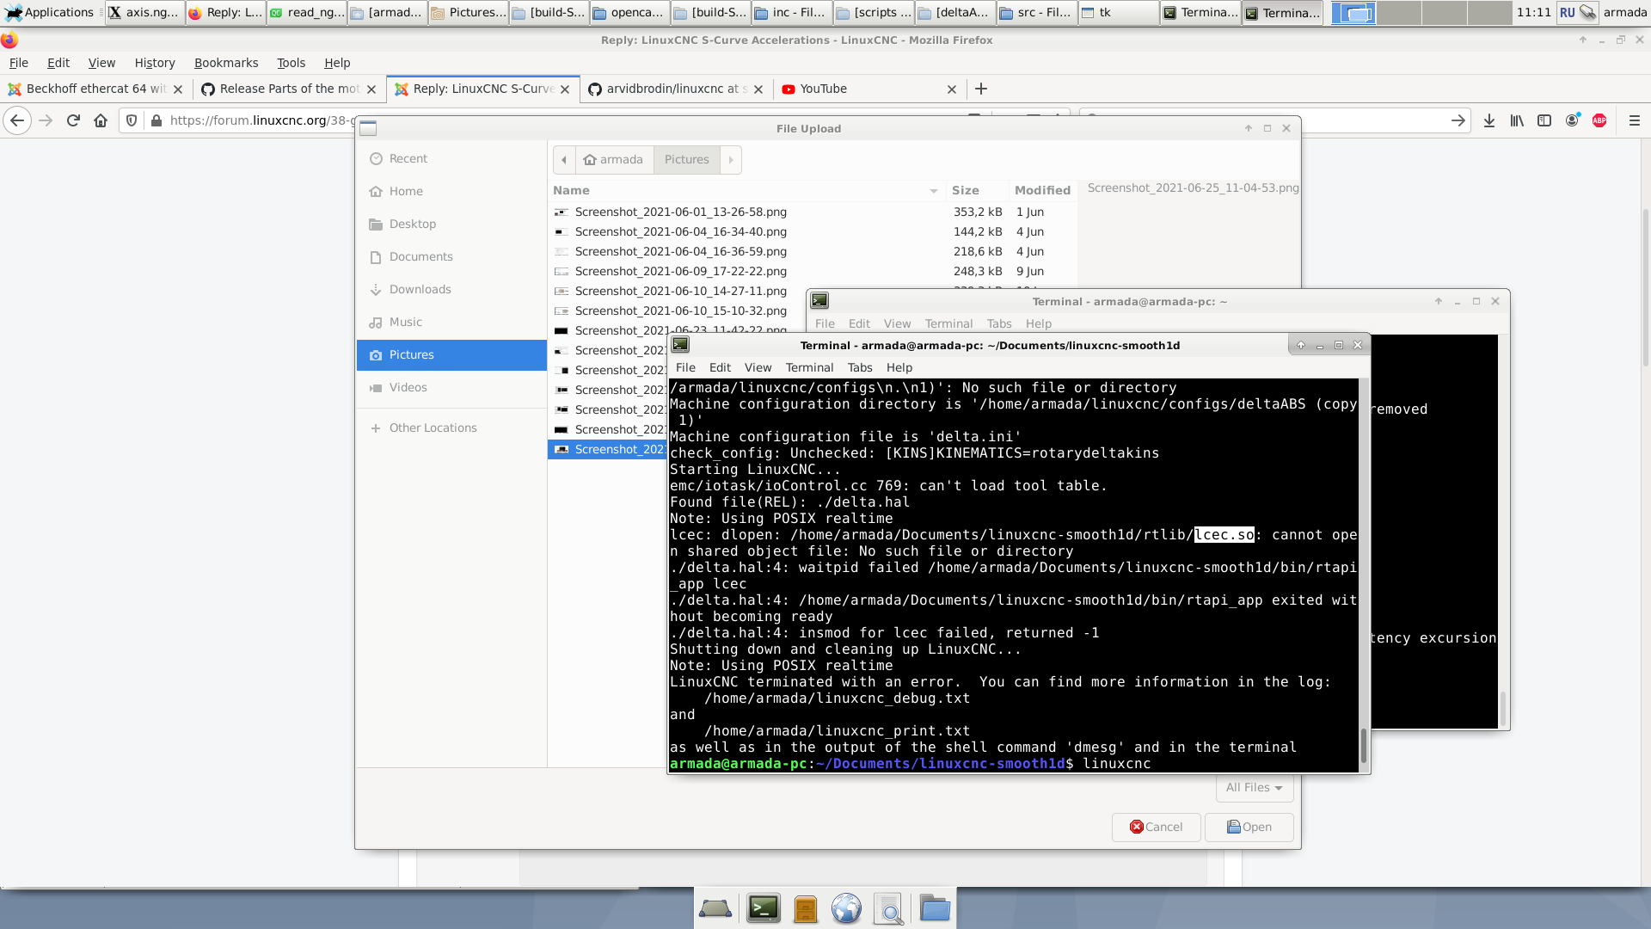Open Firefox History menu
Viewport: 1651px width, 929px height.
[x=155, y=63]
